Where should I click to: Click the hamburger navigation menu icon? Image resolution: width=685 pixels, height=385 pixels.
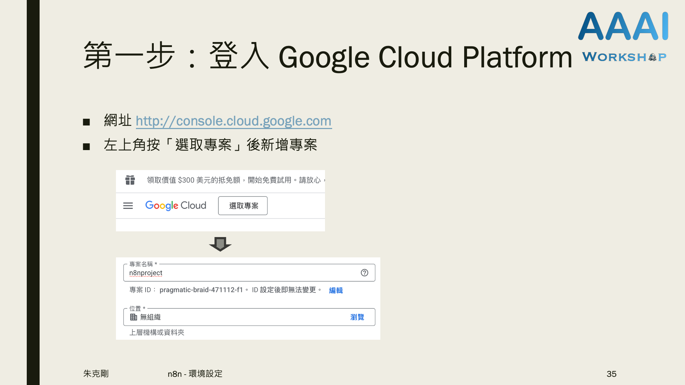(x=128, y=206)
